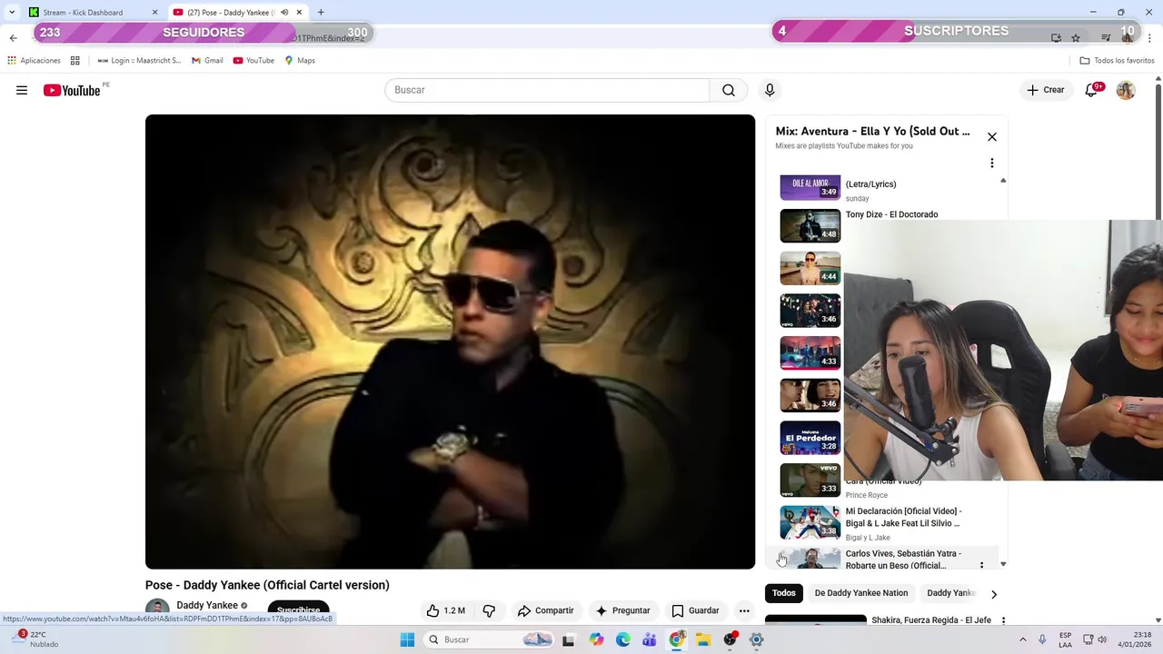Click the search magnifier button
Screen dimensions: 1163x654
729,90
